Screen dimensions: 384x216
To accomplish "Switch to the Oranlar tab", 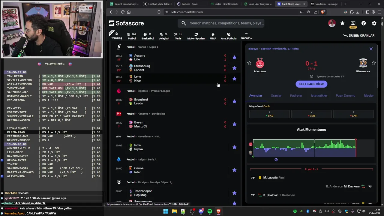I will (276, 95).
